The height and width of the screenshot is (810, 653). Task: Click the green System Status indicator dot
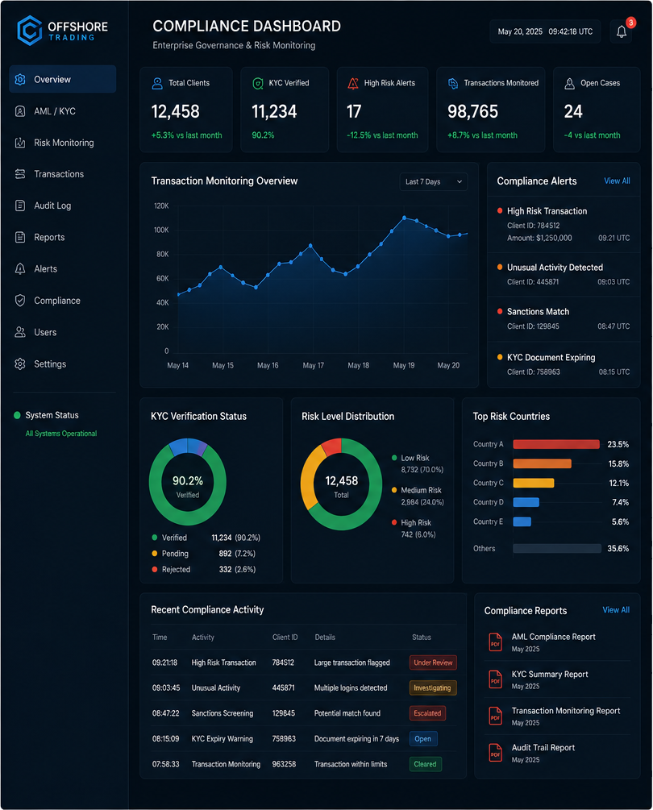click(x=17, y=415)
